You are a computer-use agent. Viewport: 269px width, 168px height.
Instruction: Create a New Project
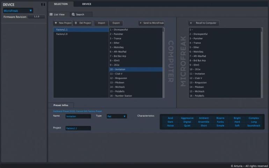click(x=63, y=23)
